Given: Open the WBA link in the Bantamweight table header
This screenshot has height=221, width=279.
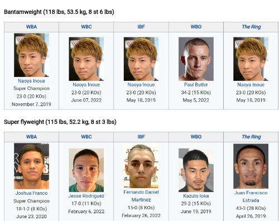Looking at the screenshot, I should (31, 27).
